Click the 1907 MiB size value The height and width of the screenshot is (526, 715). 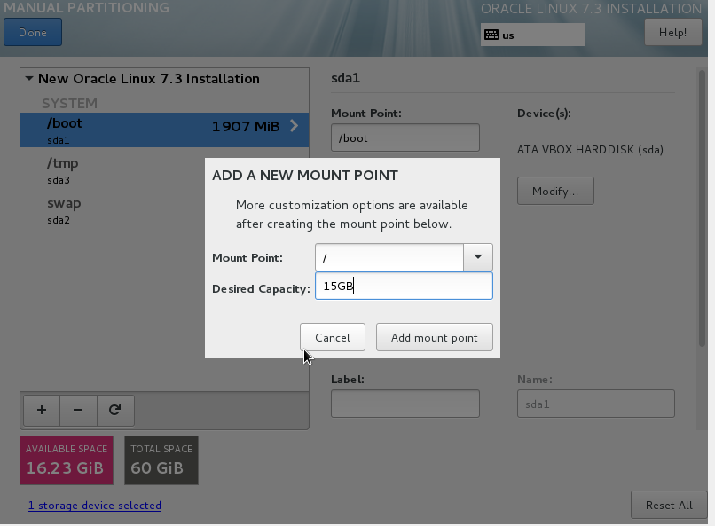pos(246,126)
